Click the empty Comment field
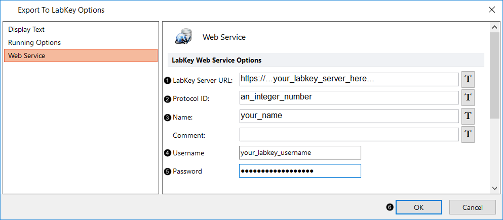This screenshot has width=503, height=220. click(349, 134)
